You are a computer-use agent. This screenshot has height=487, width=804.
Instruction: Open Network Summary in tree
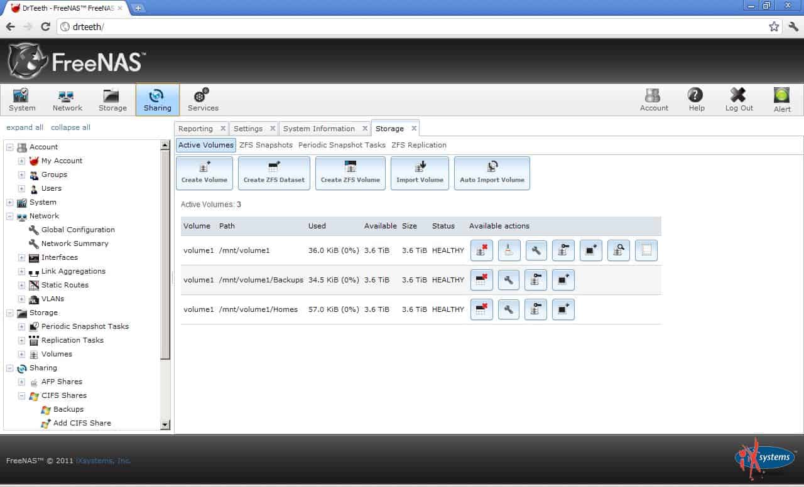pyautogui.click(x=75, y=243)
